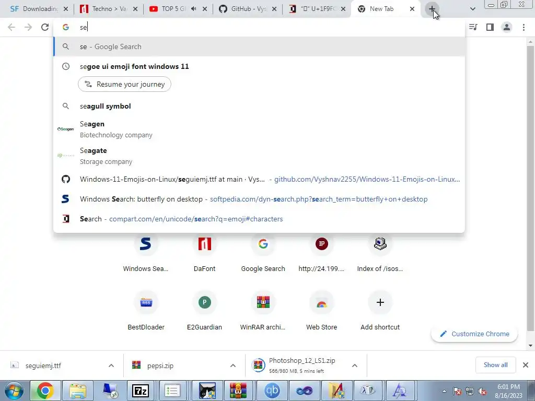Choose the Seagen biotechnology suggestion
Viewport: 535px width, 401px height.
tap(259, 129)
